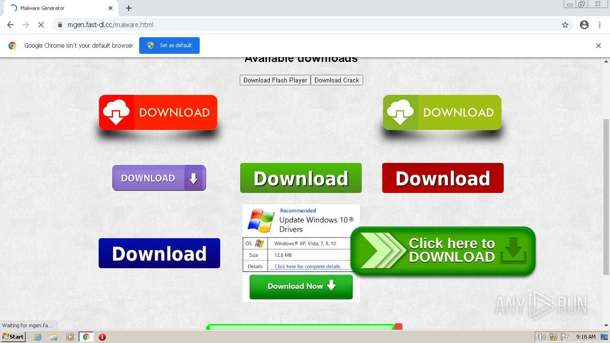The height and width of the screenshot is (343, 610).
Task: Click the page vertical scrollbar
Action: 606,197
